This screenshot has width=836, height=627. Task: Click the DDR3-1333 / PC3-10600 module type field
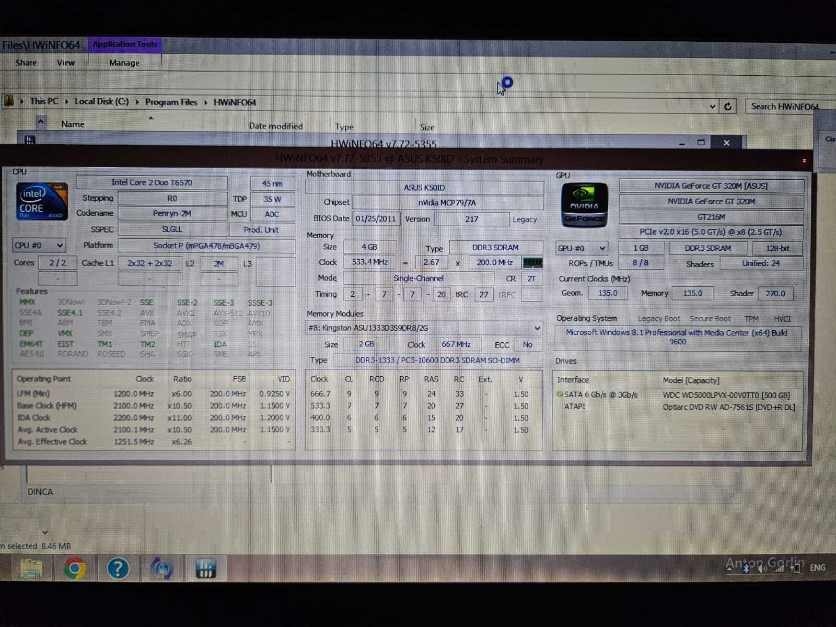tap(438, 361)
